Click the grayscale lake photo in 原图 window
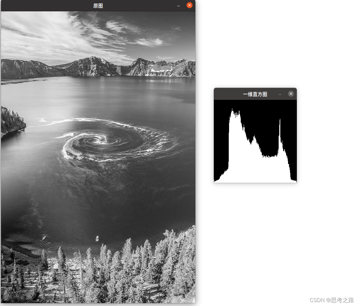The width and height of the screenshot is (359, 306). click(98, 157)
